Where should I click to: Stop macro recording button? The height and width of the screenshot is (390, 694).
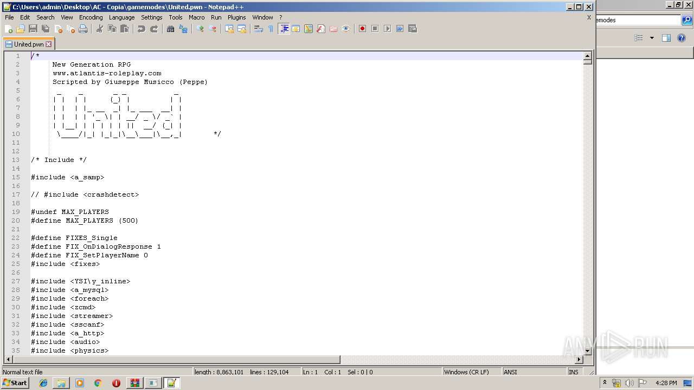[375, 29]
